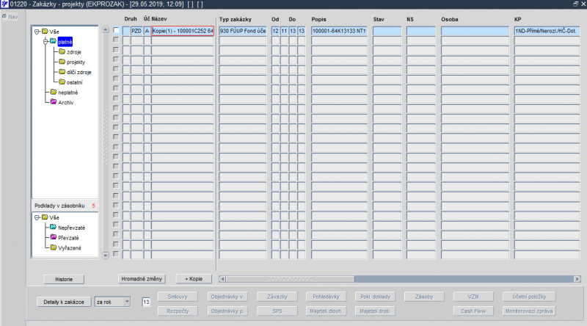Click the Historie button
Viewport: 587px width, 326px height.
point(64,279)
